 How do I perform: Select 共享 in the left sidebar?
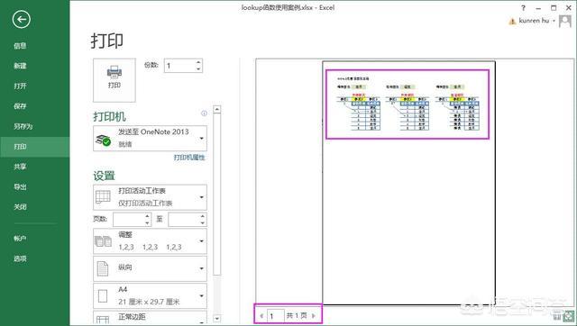20,167
